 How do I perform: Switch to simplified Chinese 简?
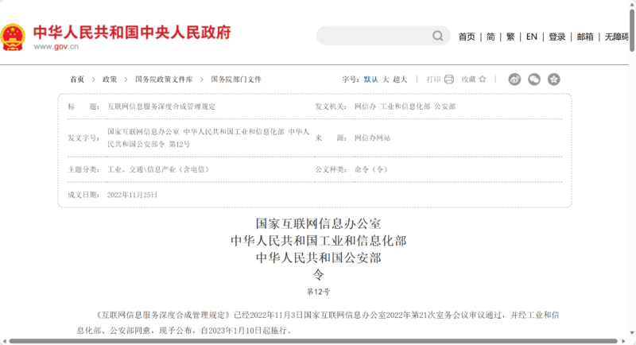click(x=491, y=37)
